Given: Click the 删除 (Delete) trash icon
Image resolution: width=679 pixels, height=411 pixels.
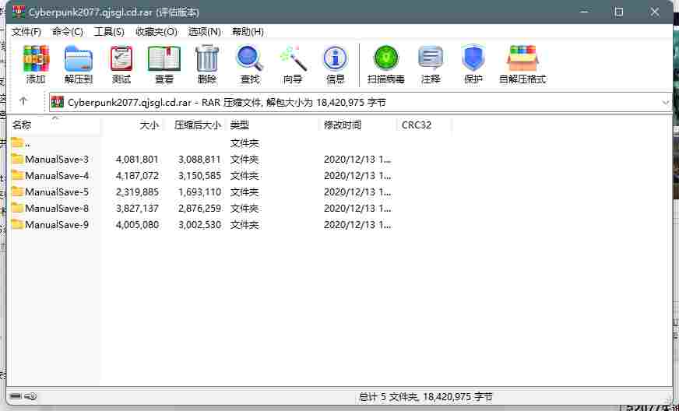Looking at the screenshot, I should pyautogui.click(x=207, y=59).
